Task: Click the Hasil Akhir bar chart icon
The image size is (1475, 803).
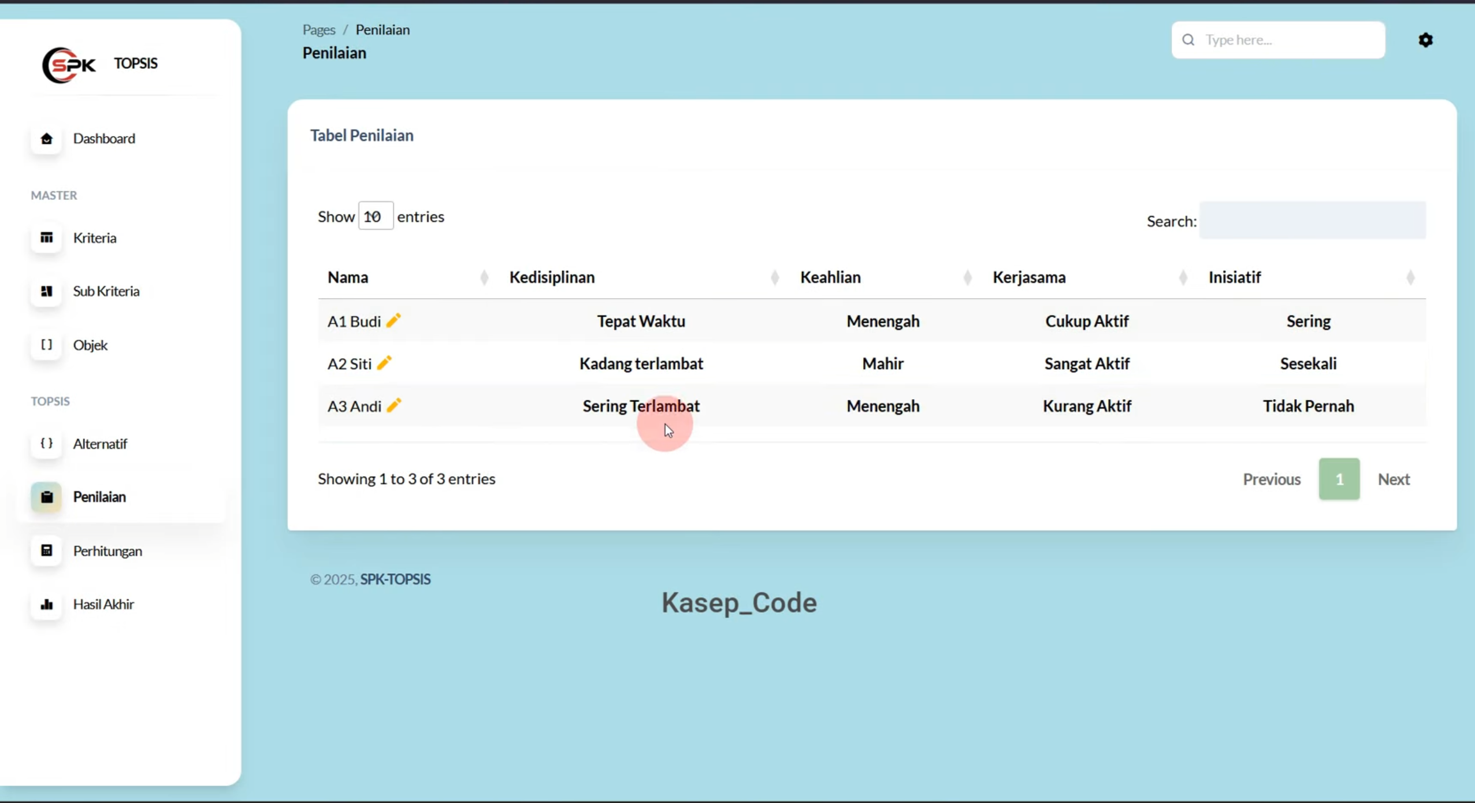Action: 46,604
